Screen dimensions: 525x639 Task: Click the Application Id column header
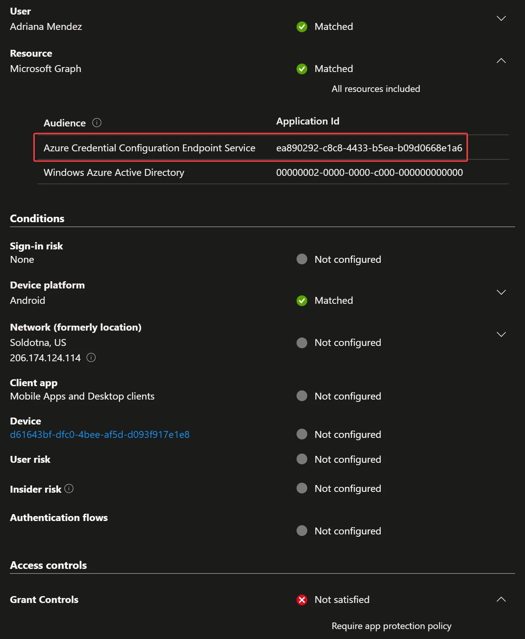308,121
